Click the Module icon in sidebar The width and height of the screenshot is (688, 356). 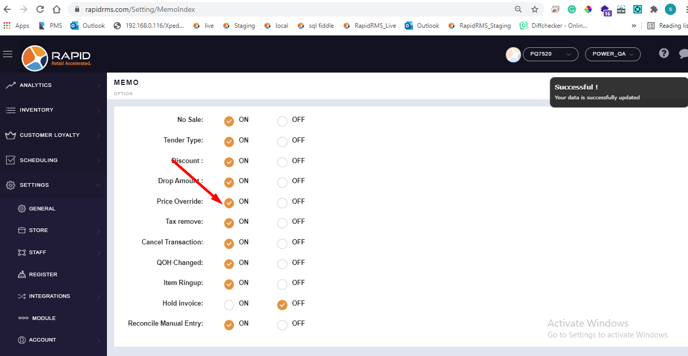(22, 318)
